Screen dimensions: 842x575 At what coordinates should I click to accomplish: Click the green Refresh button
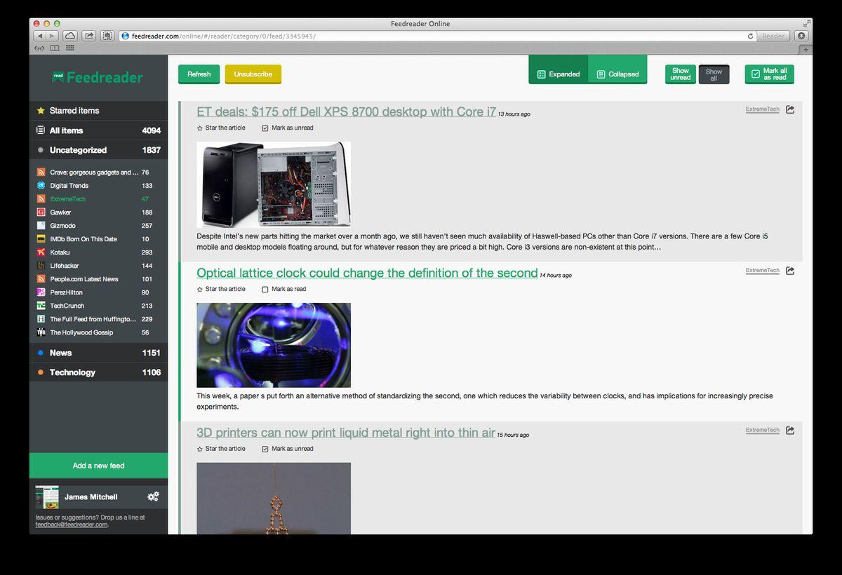pos(199,74)
